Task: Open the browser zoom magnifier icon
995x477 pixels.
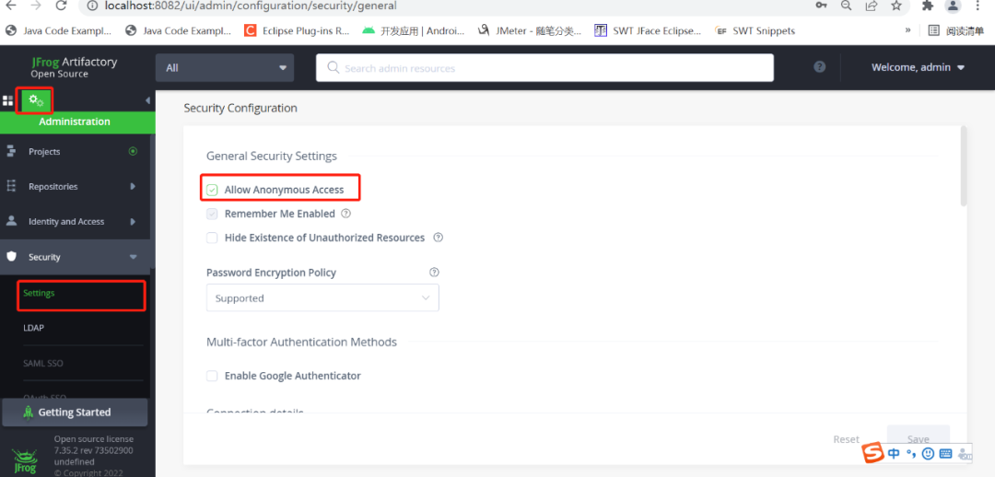Action: pos(846,6)
